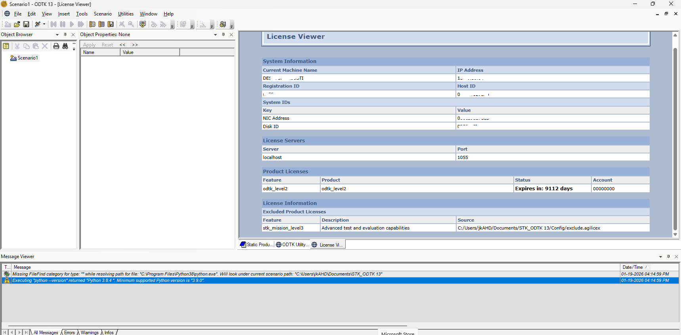Click the second greyed gears utility icon
681x335 pixels.
click(x=163, y=24)
